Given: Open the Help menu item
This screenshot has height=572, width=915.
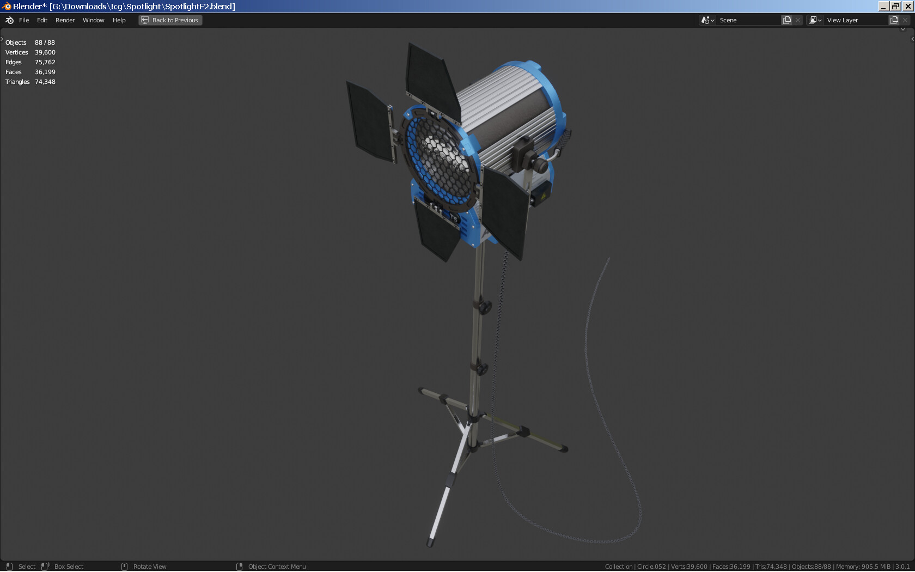Looking at the screenshot, I should point(119,20).
